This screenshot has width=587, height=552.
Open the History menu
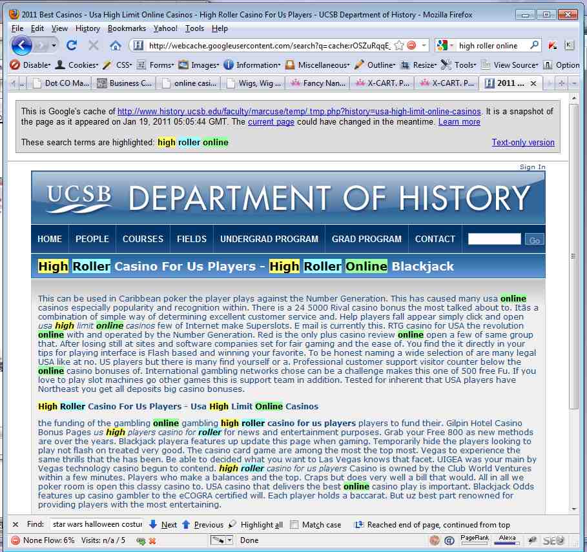[x=88, y=28]
